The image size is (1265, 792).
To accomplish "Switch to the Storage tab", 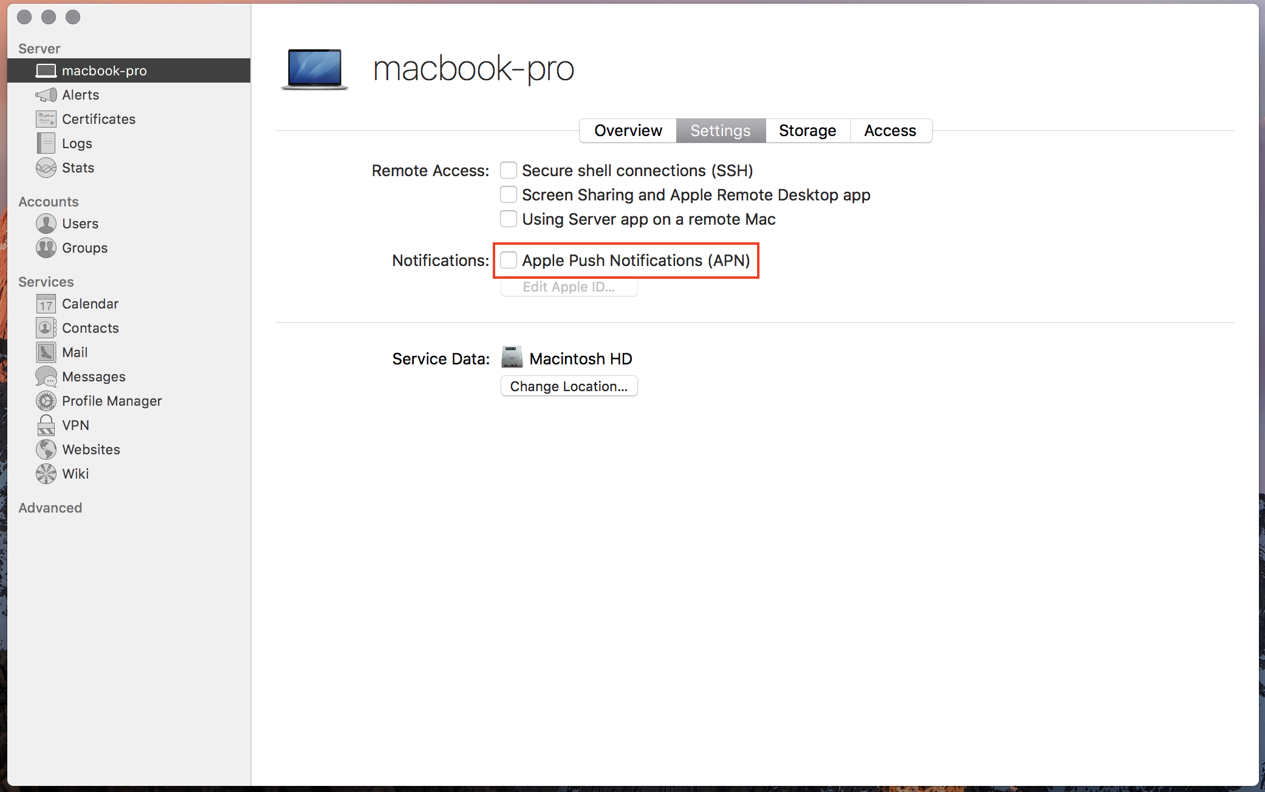I will pos(807,131).
